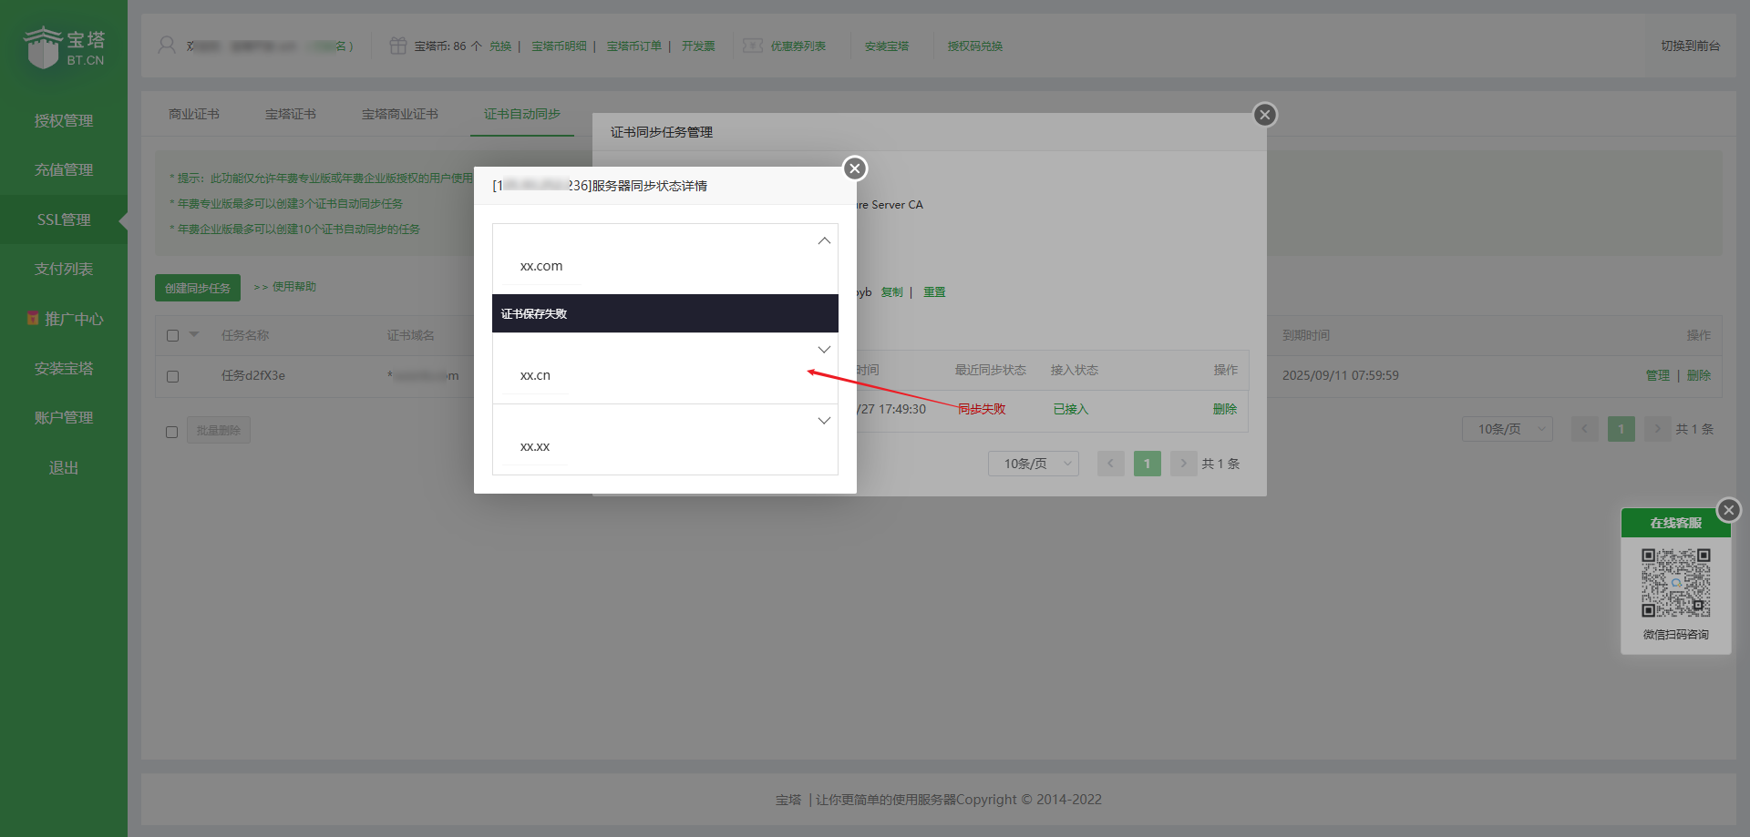Click the coupon ticket icon beside 优惠券列表
Viewport: 1750px width, 837px height.
(752, 46)
